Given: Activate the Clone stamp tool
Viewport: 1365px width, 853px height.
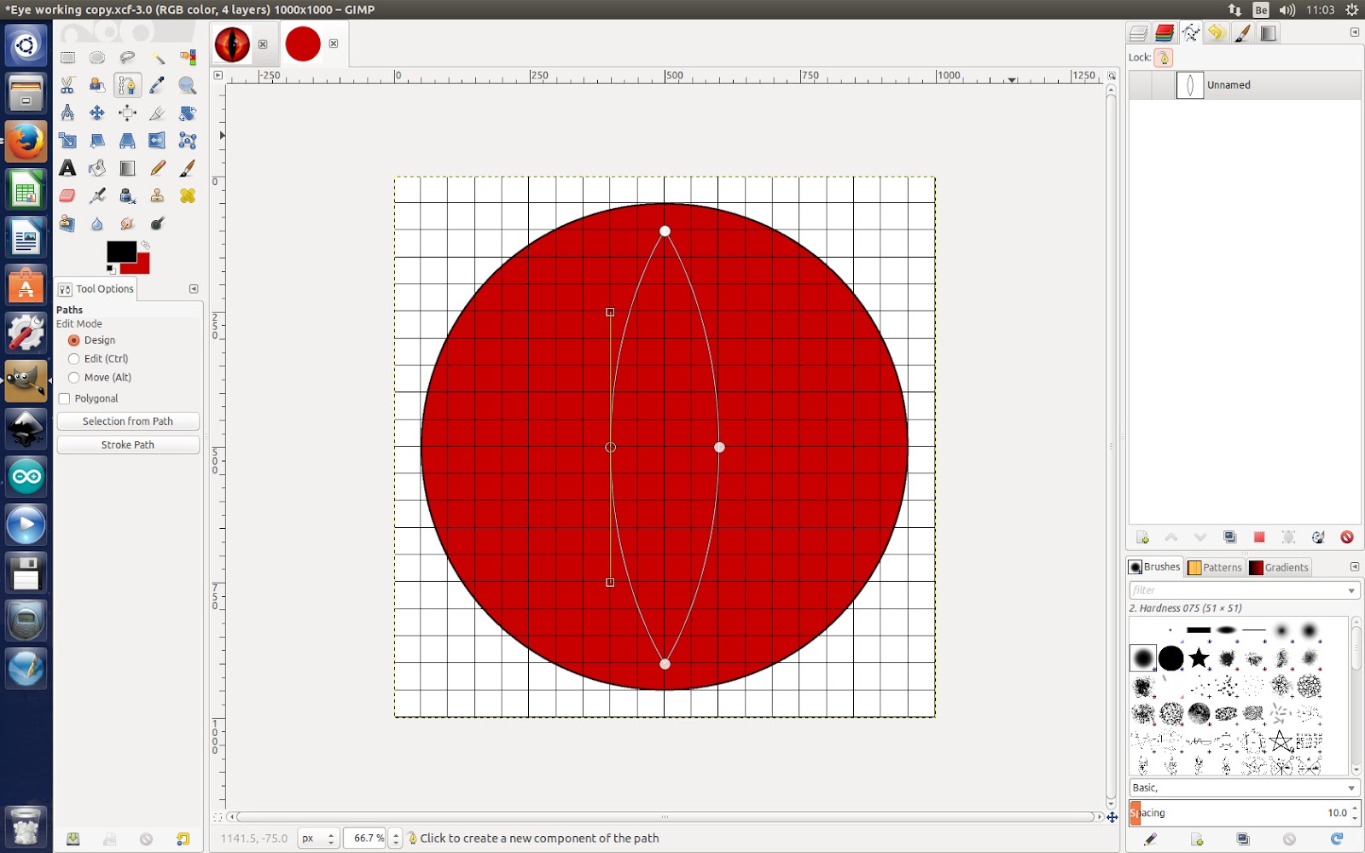Looking at the screenshot, I should tap(156, 195).
